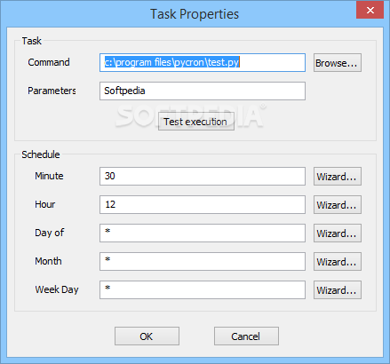Open the Wizard for Week Day

coord(338,289)
